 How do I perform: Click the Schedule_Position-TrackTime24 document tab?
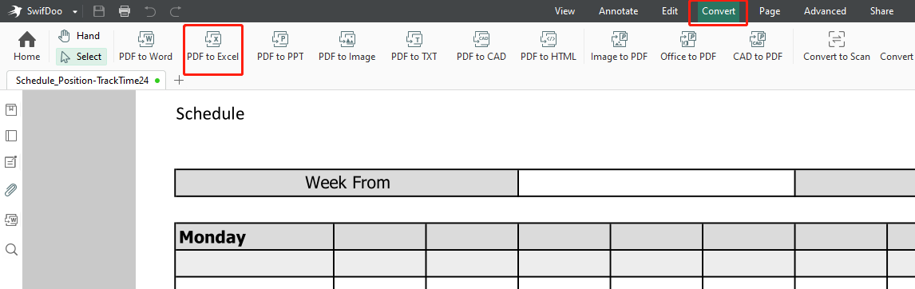coord(86,81)
